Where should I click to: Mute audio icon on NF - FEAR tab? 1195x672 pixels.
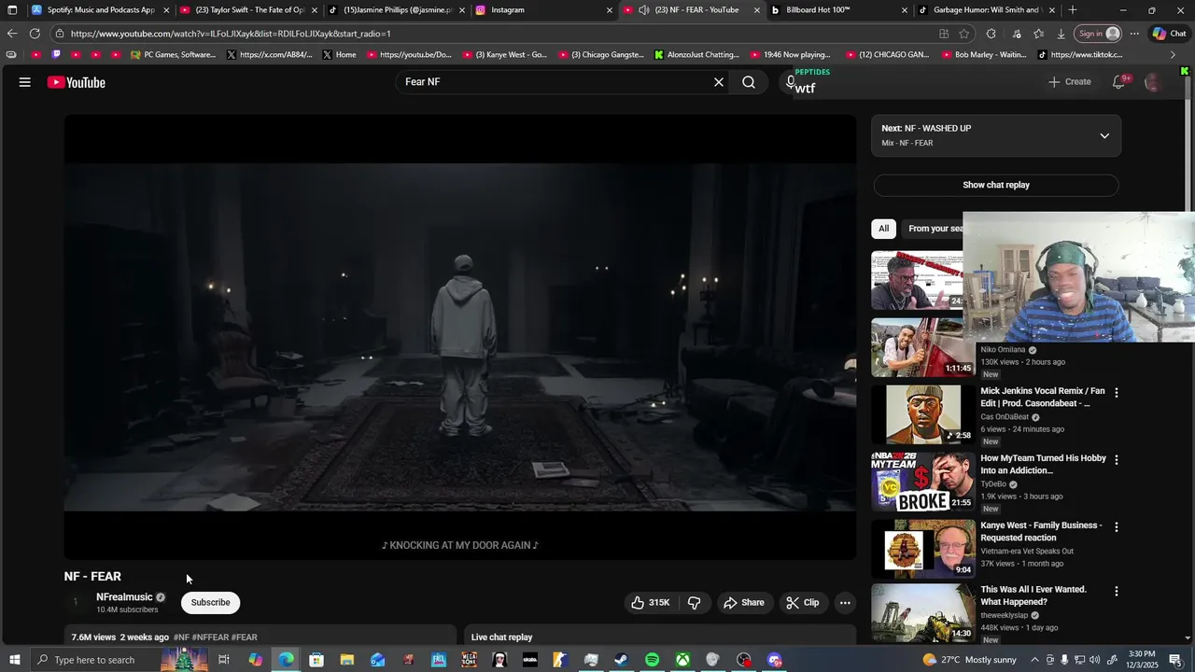[643, 10]
